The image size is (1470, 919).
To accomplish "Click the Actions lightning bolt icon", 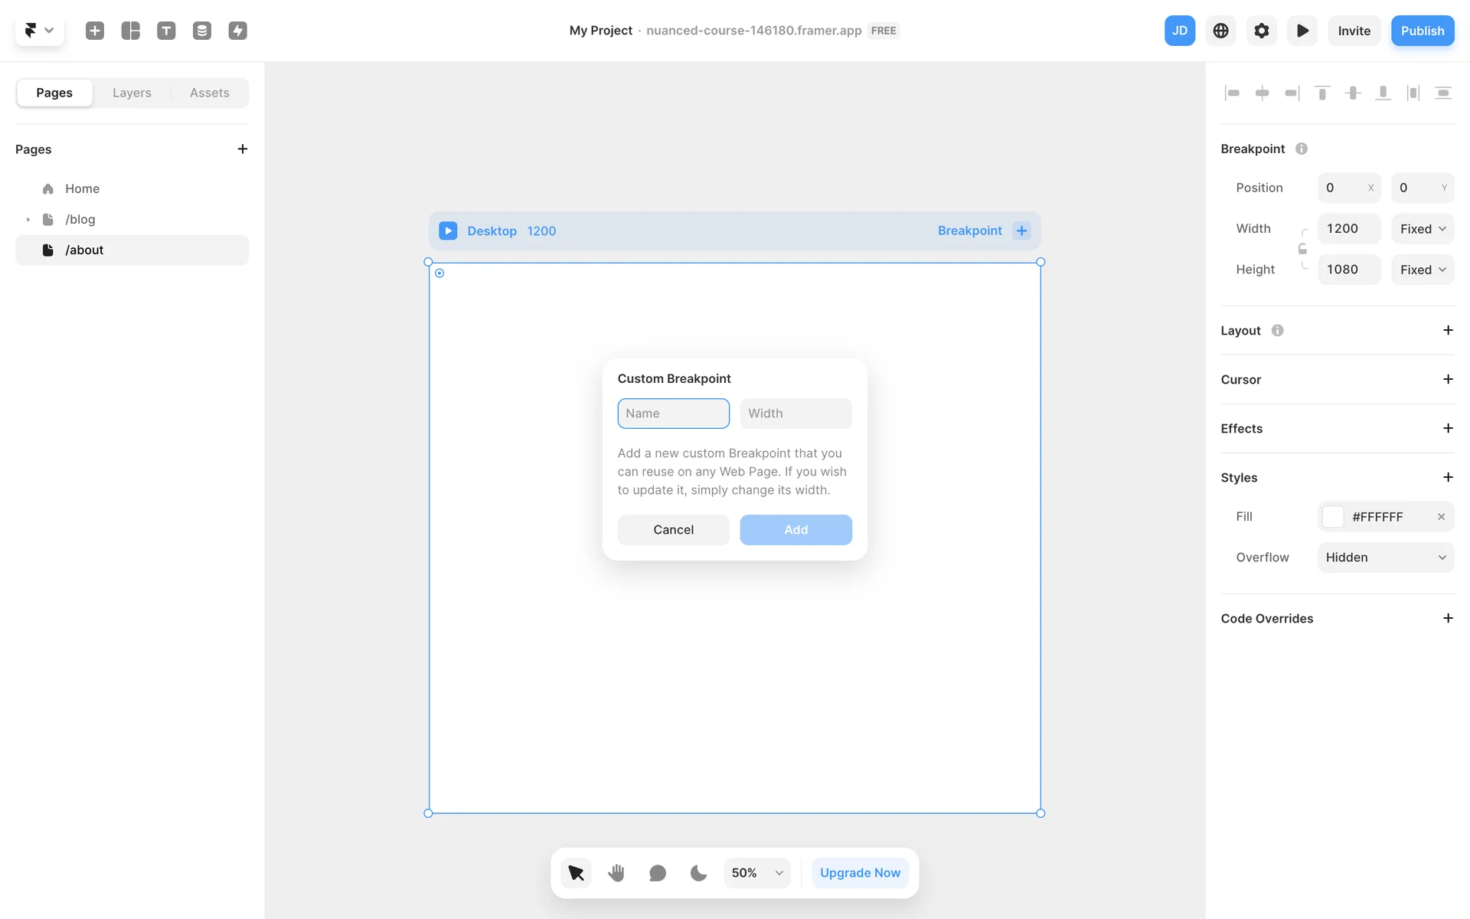I will (237, 31).
